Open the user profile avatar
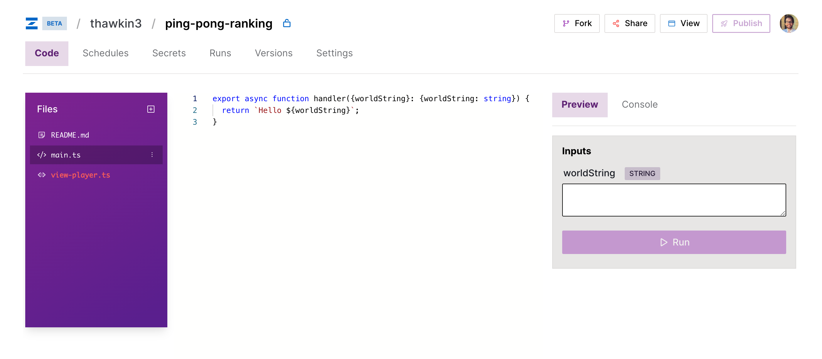The height and width of the screenshot is (359, 822). (x=789, y=23)
